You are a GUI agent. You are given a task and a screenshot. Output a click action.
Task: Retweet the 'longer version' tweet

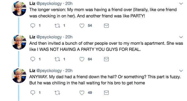pyautogui.click(x=57, y=26)
